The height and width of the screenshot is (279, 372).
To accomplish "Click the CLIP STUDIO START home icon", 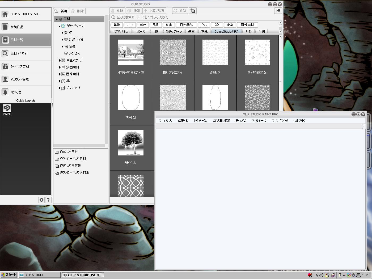I will tap(5, 14).
